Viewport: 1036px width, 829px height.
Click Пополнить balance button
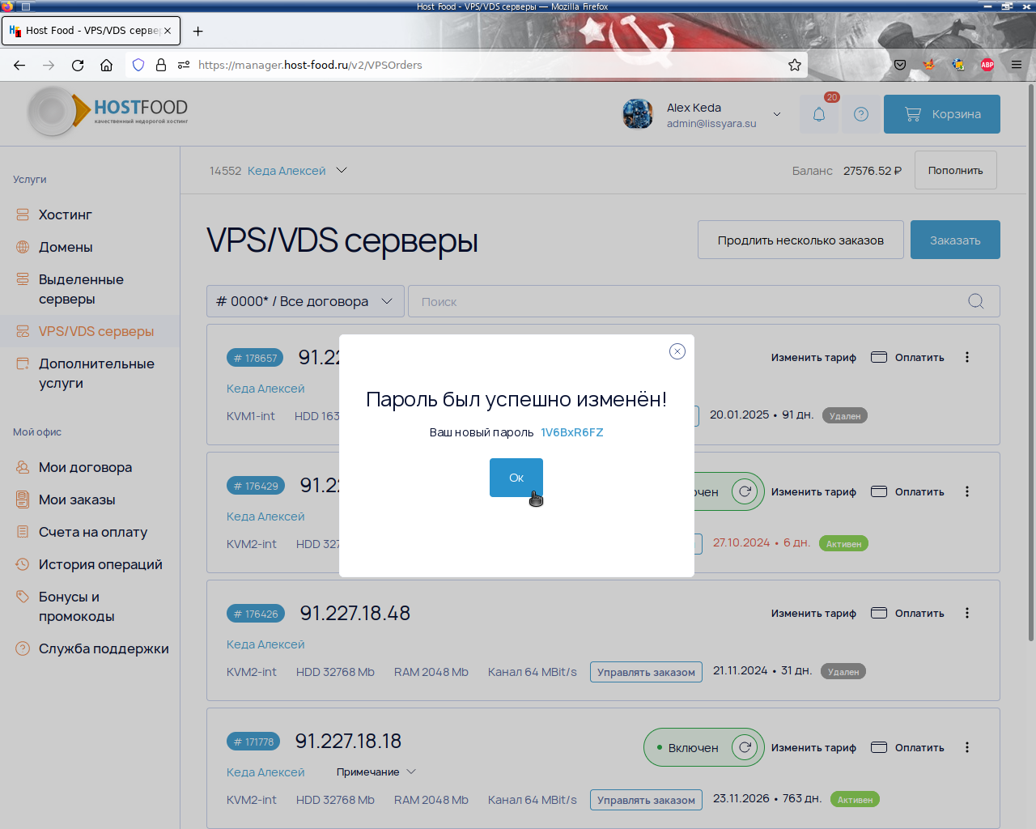coord(955,170)
